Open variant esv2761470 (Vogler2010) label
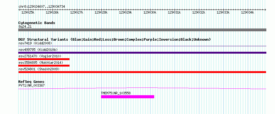 pos(40,56)
